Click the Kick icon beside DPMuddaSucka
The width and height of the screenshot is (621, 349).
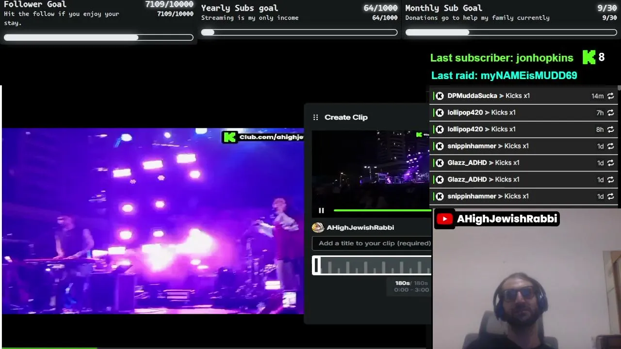point(440,96)
